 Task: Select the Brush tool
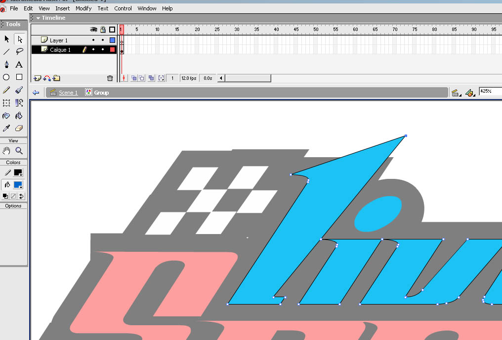19,90
